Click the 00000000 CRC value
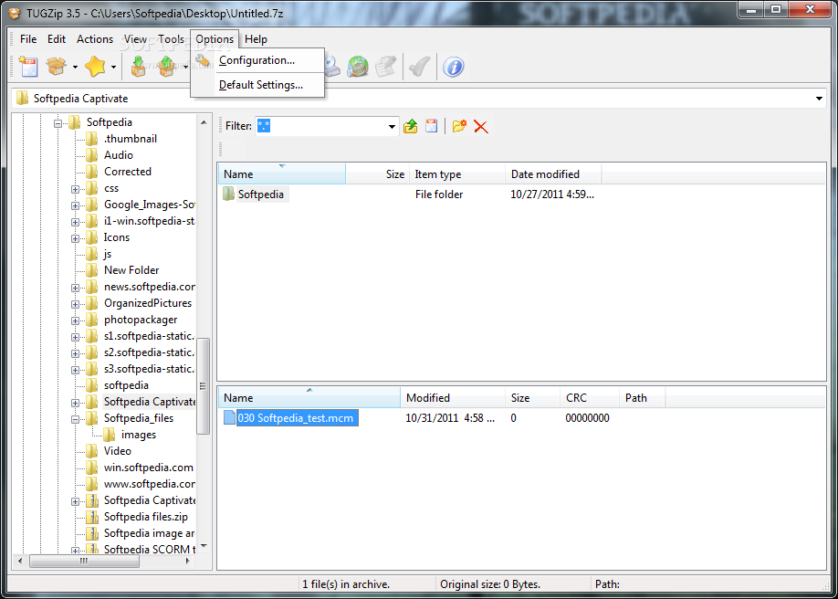The width and height of the screenshot is (838, 599). point(587,418)
